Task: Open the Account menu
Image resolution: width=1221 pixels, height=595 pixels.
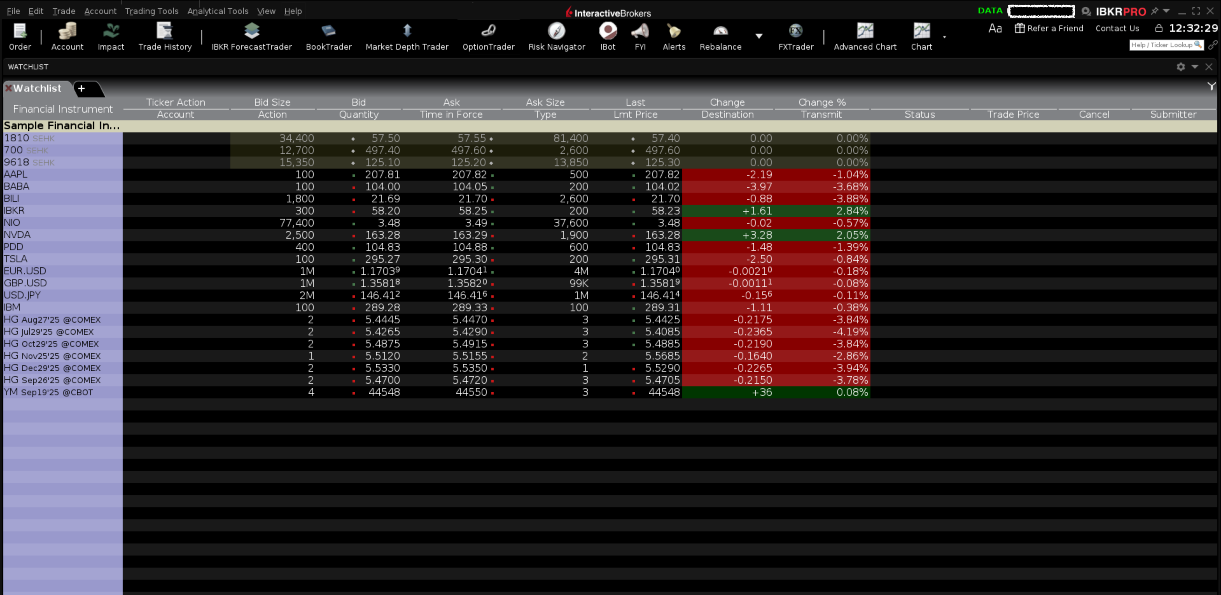Action: (100, 11)
